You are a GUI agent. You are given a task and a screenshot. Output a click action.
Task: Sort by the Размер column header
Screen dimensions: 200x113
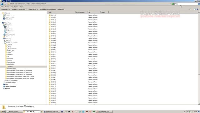coord(104,12)
